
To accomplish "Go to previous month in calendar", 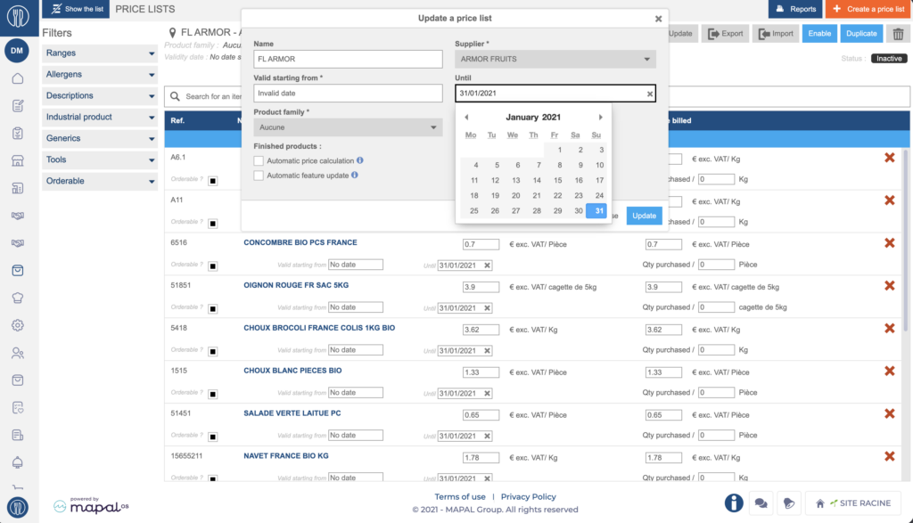I will point(466,117).
